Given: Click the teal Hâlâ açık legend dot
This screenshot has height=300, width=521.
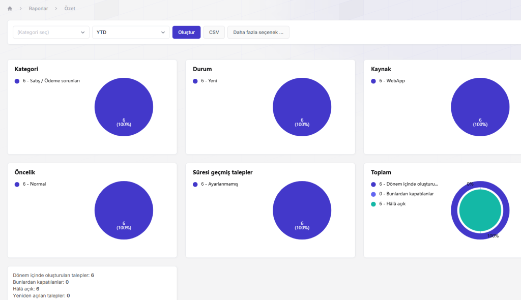Looking at the screenshot, I should coord(373,204).
